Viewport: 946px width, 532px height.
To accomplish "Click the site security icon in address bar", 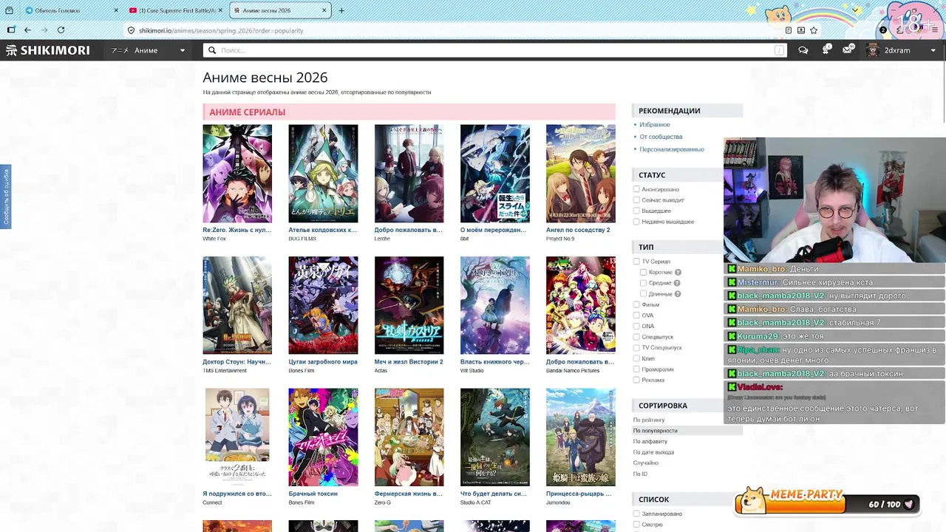I will coord(131,30).
